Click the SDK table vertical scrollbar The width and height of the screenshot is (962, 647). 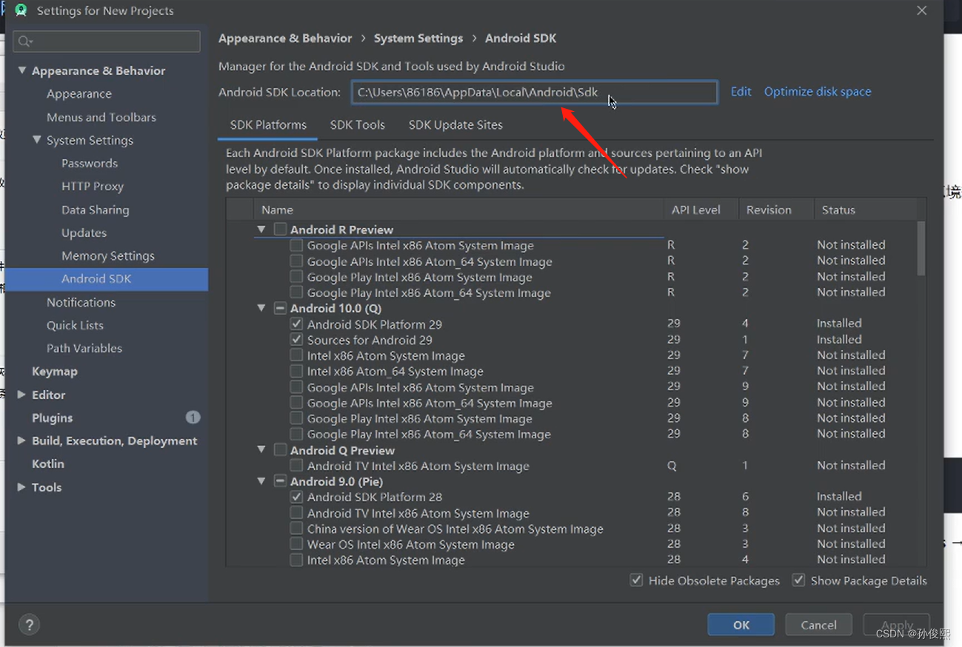coord(921,248)
